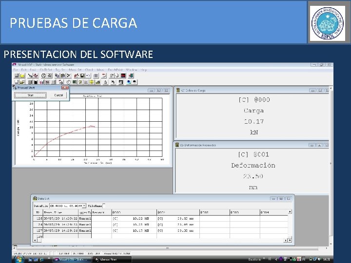Click the Data List horizontal scroll left arrow

35,241
